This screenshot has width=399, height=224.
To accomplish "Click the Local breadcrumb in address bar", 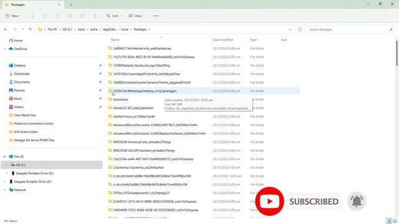I will point(125,29).
